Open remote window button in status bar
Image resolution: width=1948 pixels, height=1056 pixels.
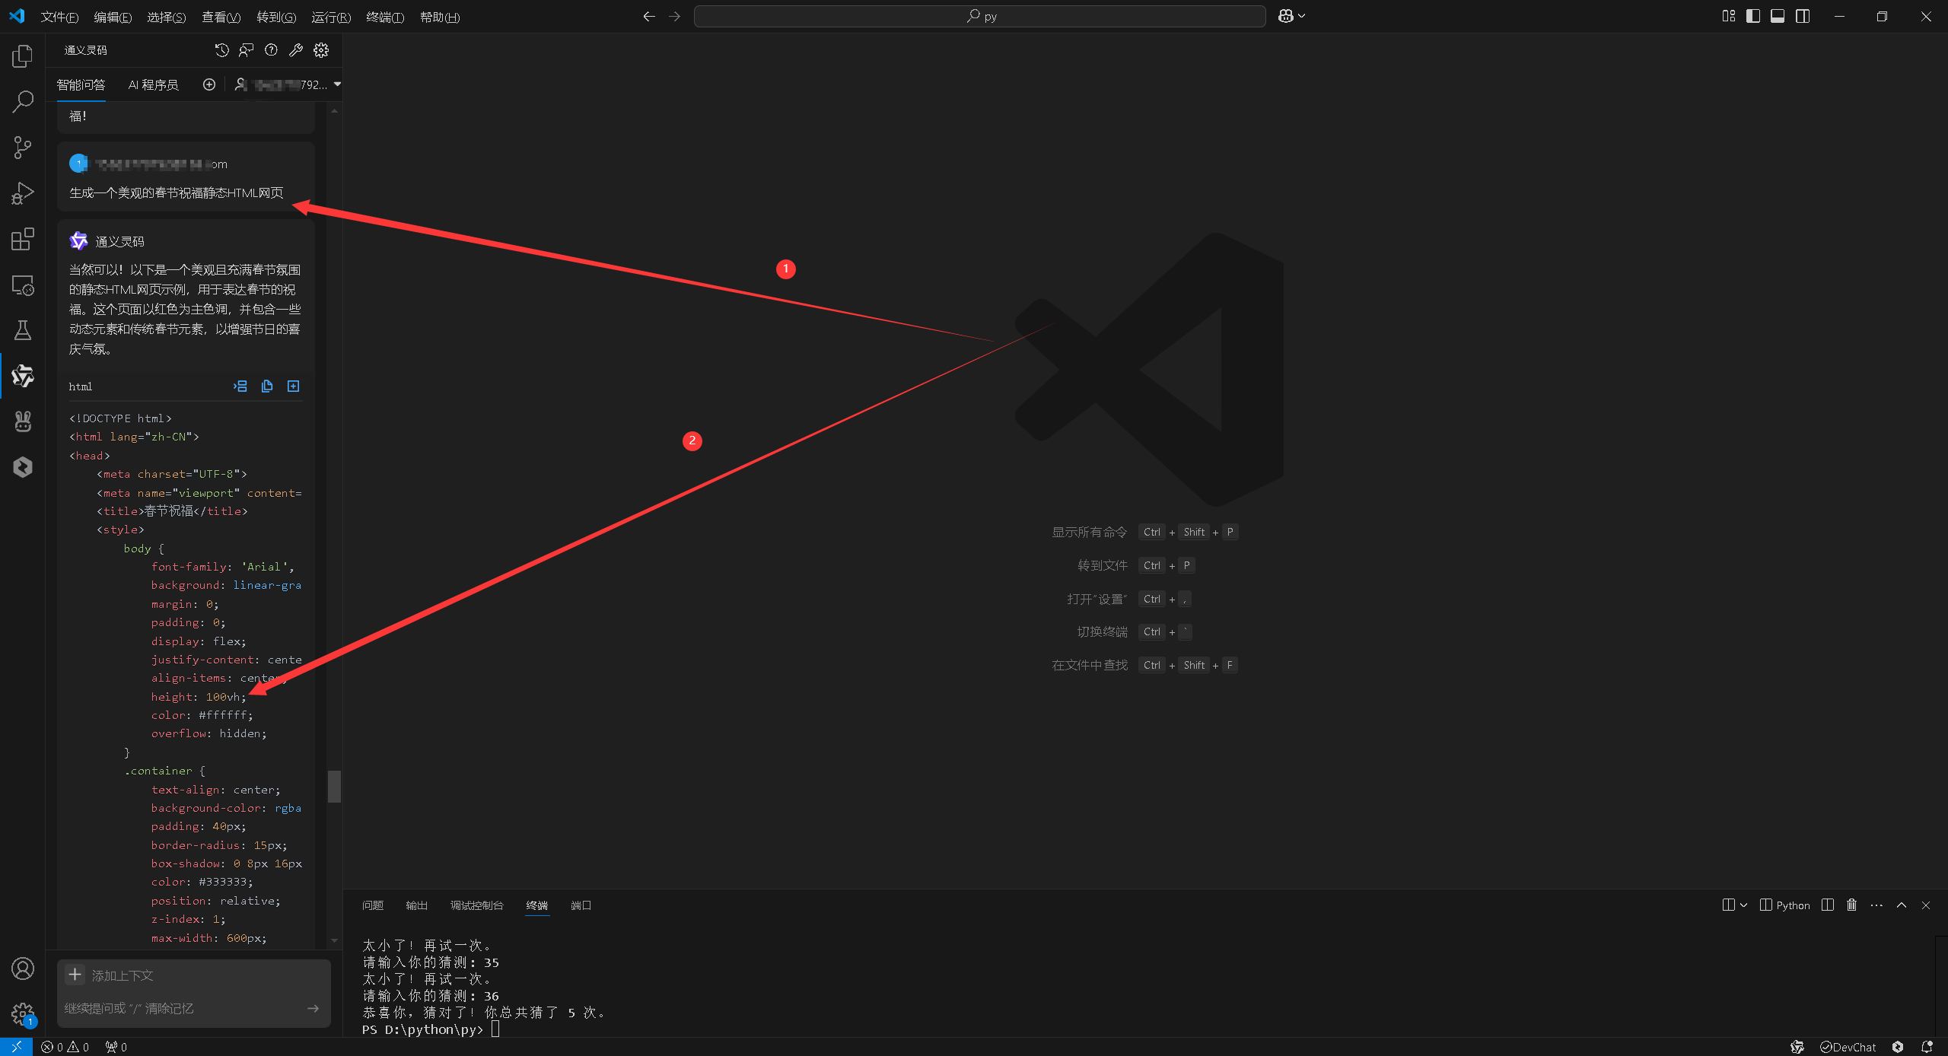(16, 1047)
